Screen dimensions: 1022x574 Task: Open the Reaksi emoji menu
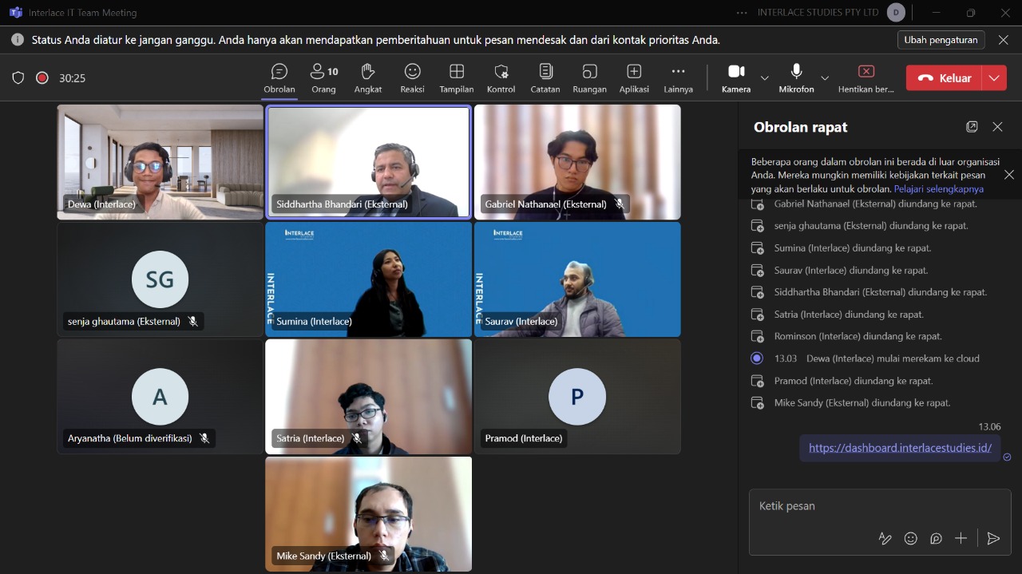(x=412, y=78)
